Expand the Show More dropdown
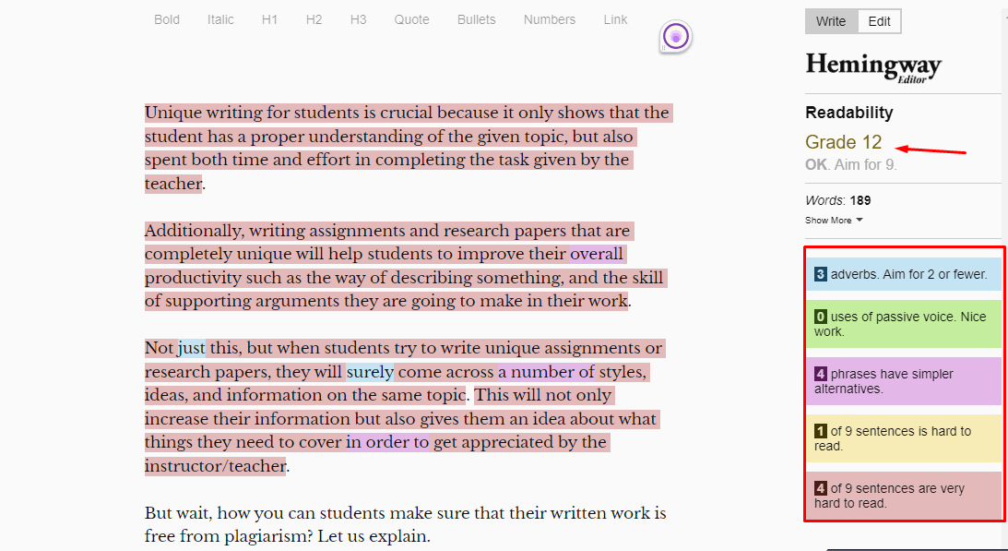Screen dimensions: 1008x551 coord(834,220)
